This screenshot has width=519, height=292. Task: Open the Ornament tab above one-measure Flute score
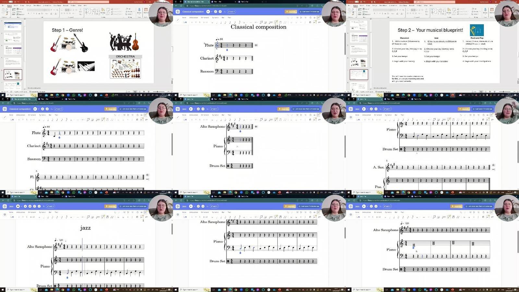pyautogui.click(x=205, y=18)
